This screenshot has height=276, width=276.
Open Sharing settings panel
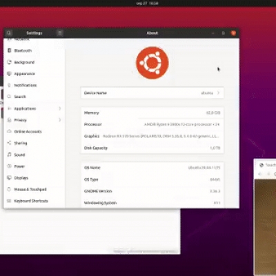[34, 143]
